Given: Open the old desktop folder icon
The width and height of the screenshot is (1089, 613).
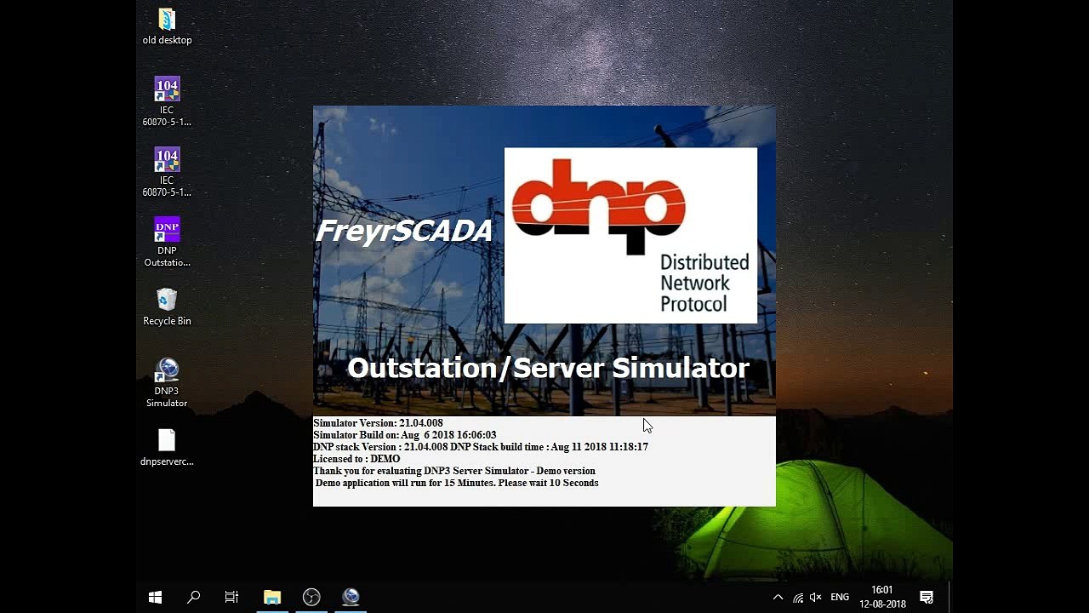Looking at the screenshot, I should pyautogui.click(x=167, y=26).
